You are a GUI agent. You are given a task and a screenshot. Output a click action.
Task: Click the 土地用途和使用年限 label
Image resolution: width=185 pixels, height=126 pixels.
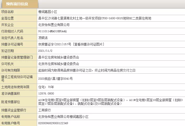tap(15, 87)
